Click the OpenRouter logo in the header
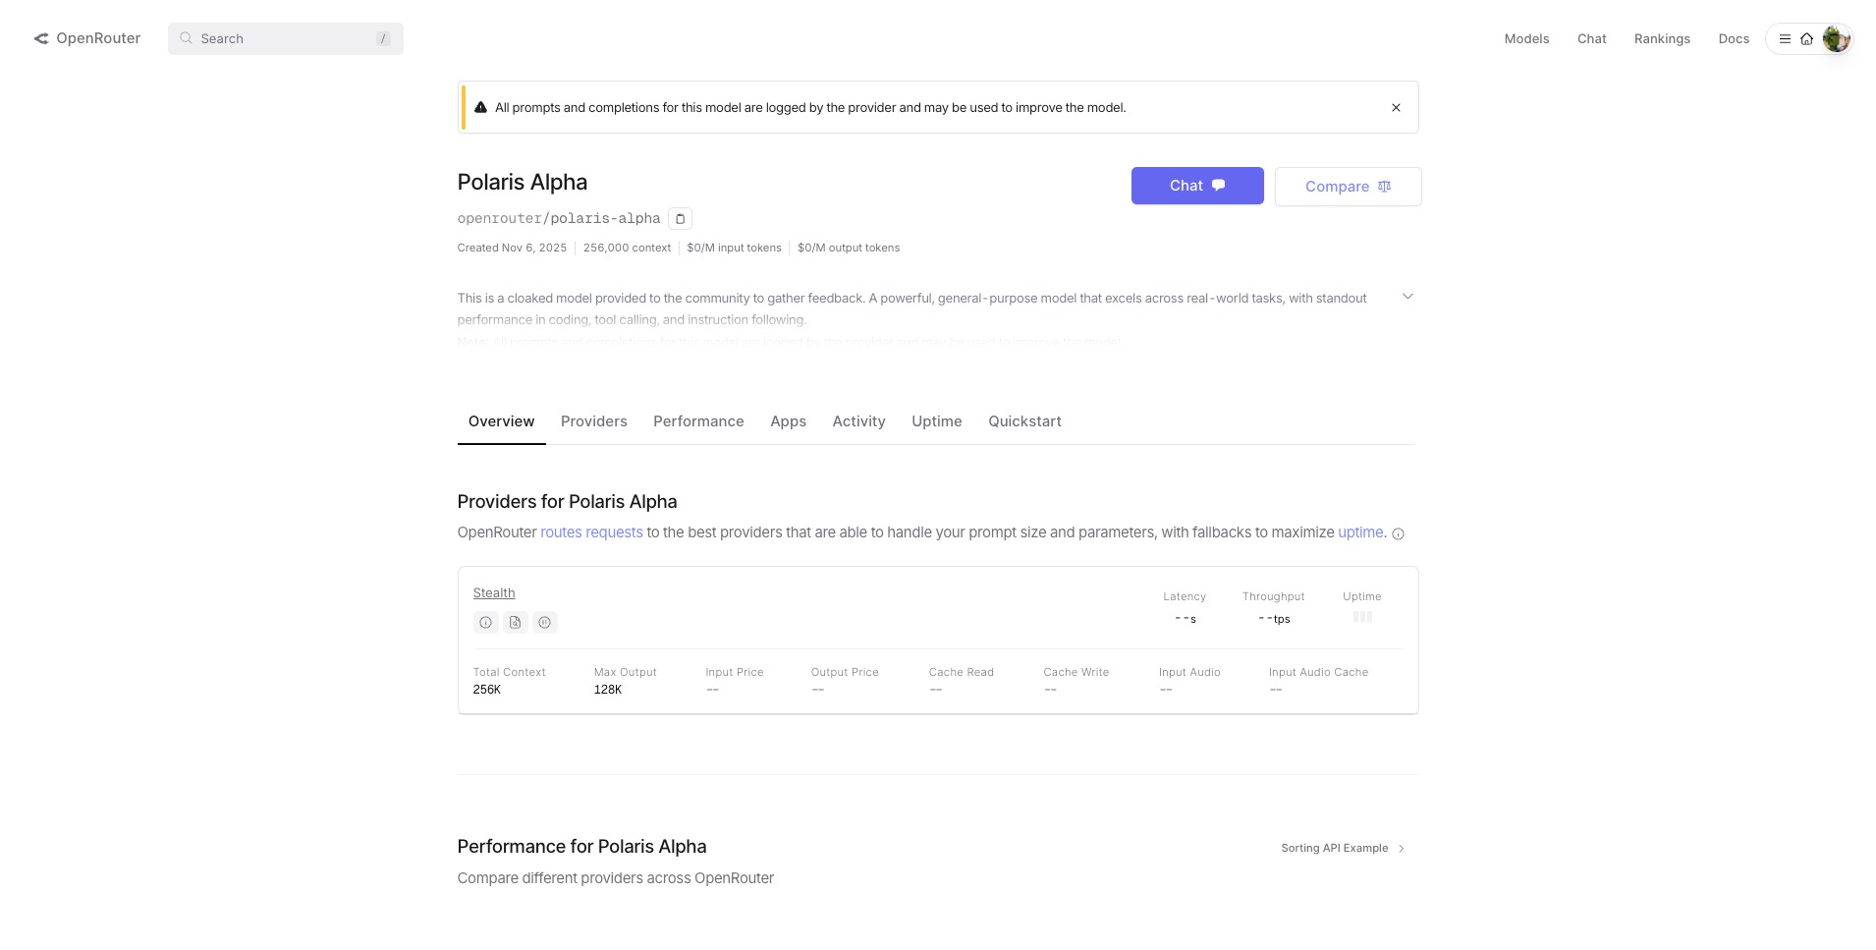Viewport: 1876px width, 950px height. [x=87, y=38]
